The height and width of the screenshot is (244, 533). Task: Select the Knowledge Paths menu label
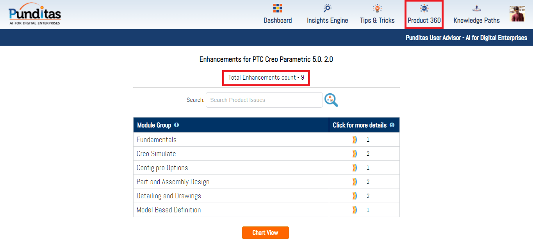(476, 21)
